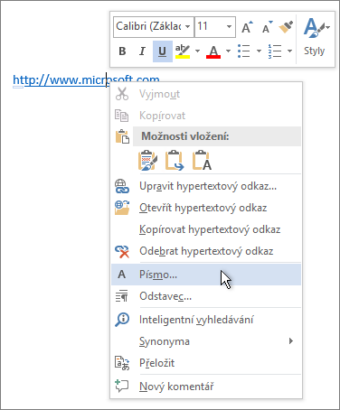Viewport: 340px width, 410px height.
Task: Apply red font color
Action: (x=213, y=51)
